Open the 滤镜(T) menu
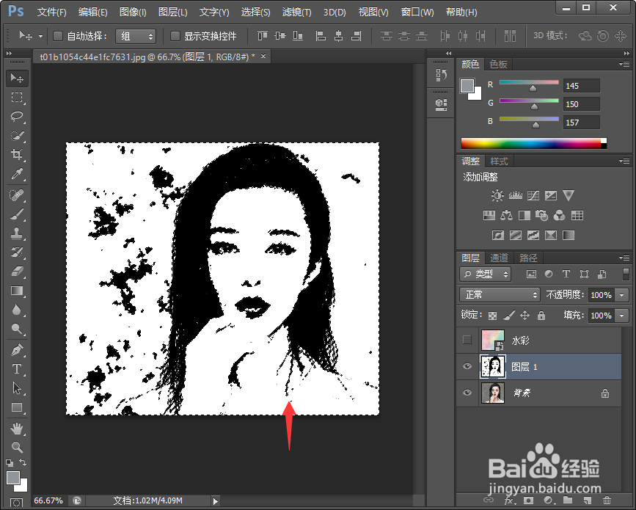This screenshot has width=636, height=510. [x=296, y=12]
